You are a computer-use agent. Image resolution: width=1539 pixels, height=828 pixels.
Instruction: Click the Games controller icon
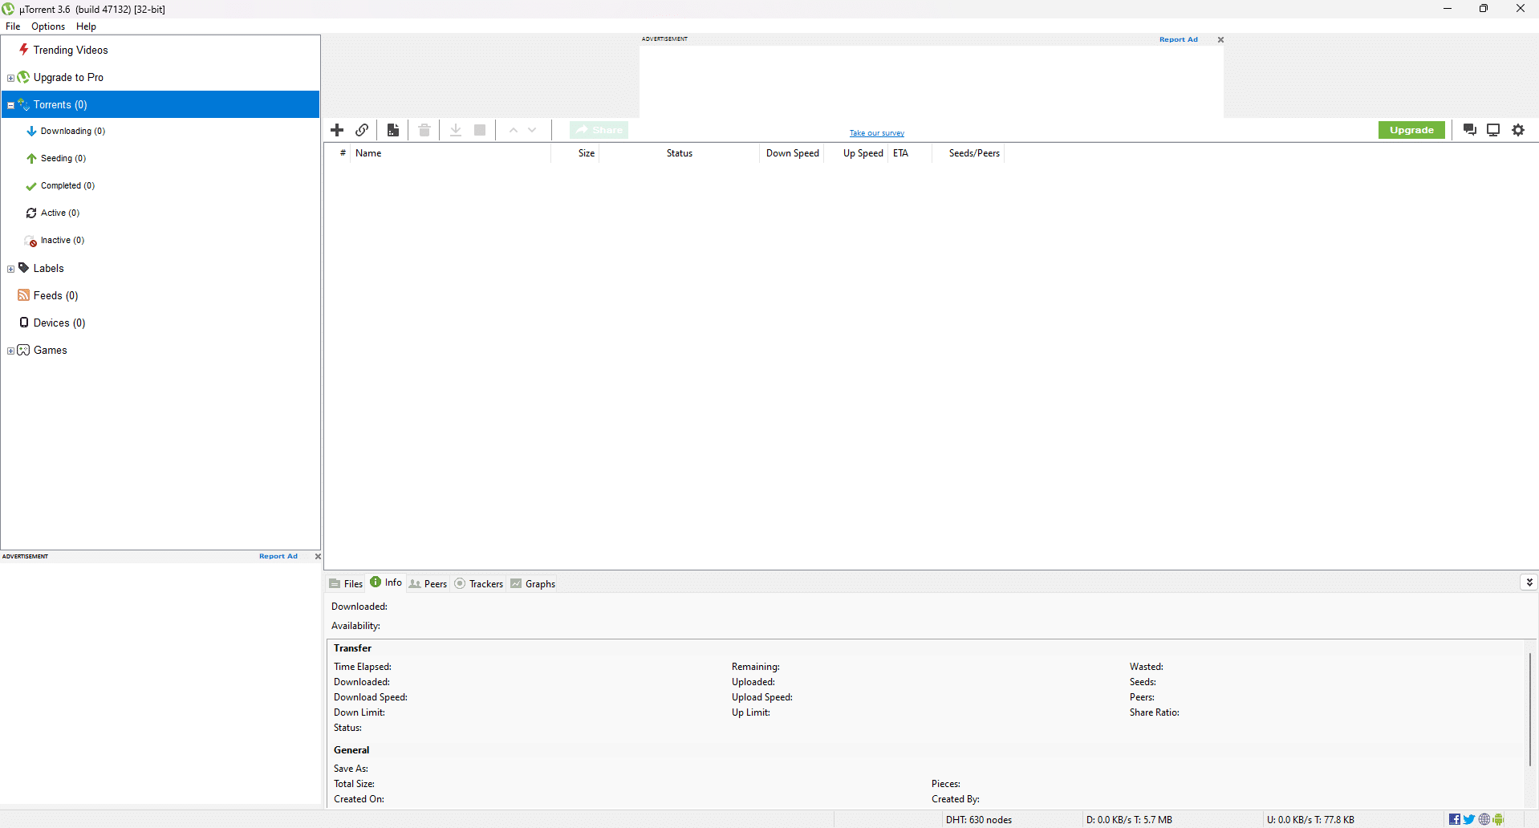(x=24, y=350)
